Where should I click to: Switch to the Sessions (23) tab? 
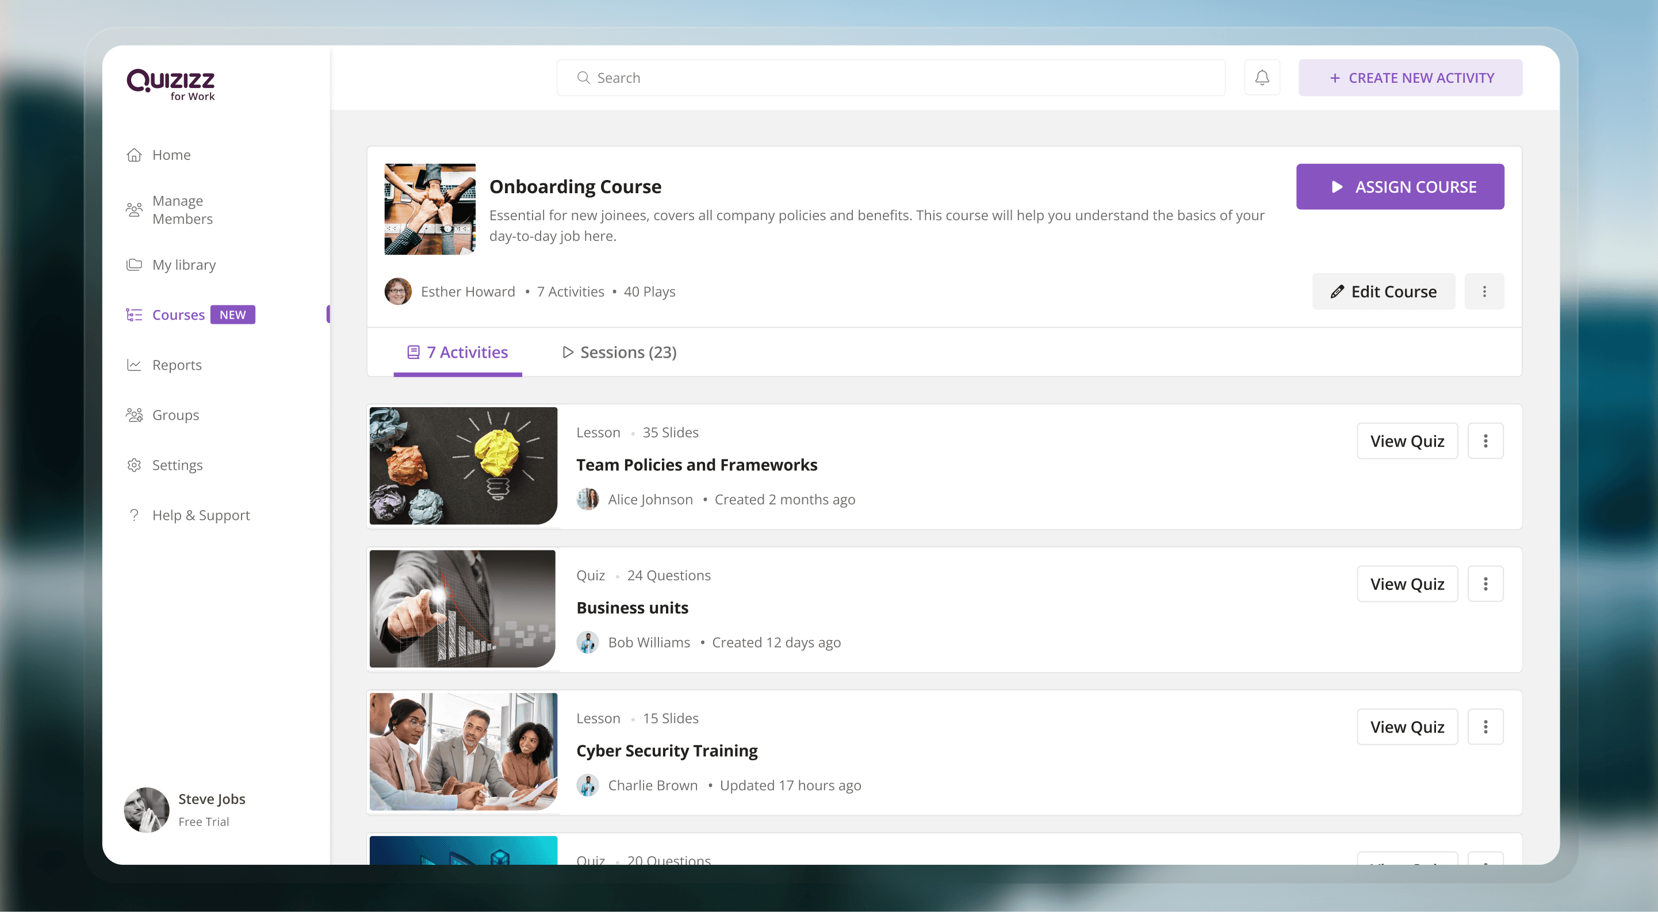619,352
